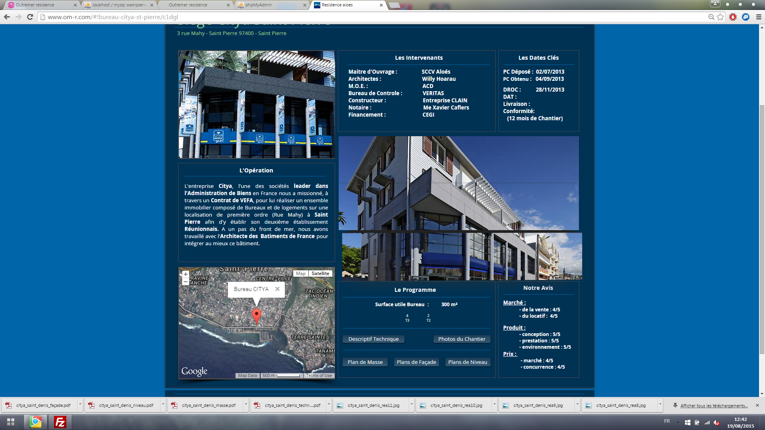The image size is (765, 430).
Task: Go forward with browser forward arrow
Action: [x=18, y=17]
